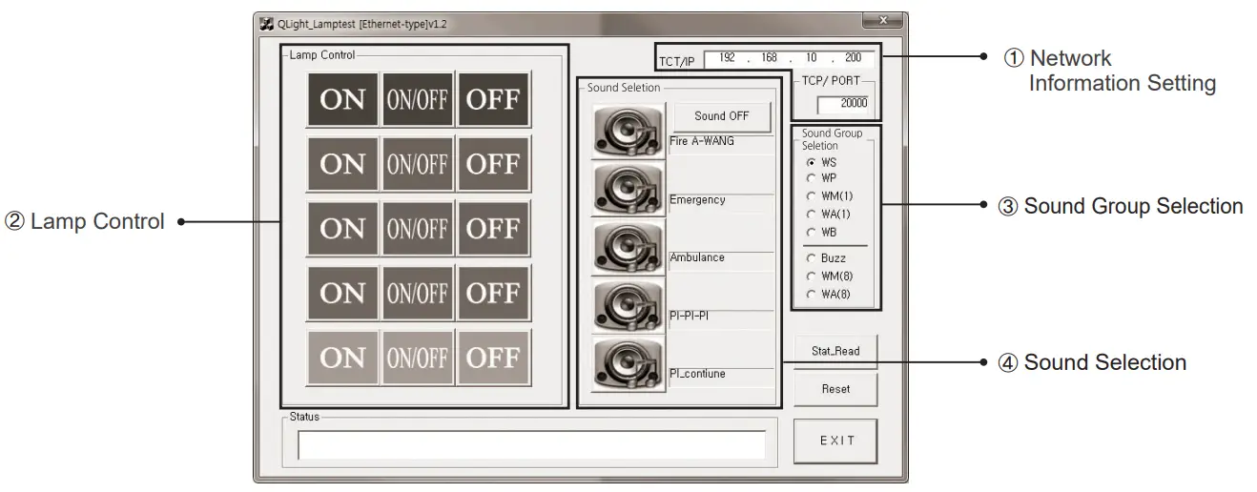This screenshot has width=1257, height=492.
Task: Click the third IP octet 10
Action: [x=811, y=58]
